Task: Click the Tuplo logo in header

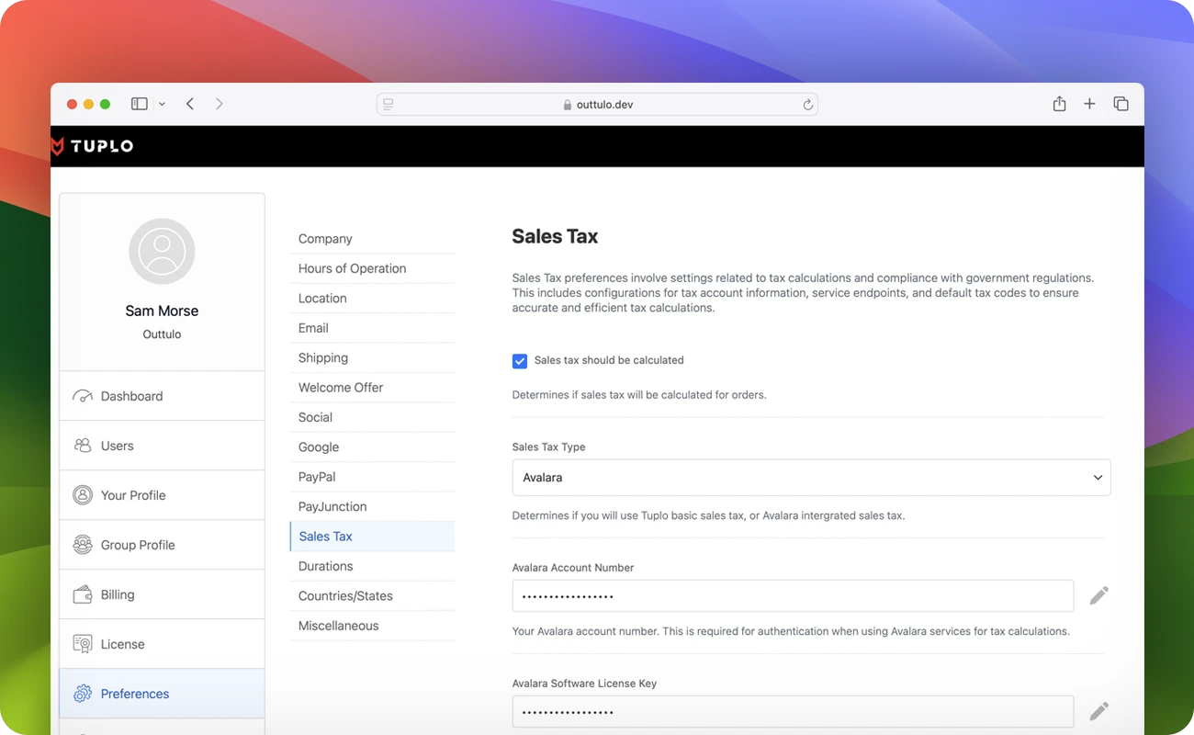Action: tap(92, 146)
